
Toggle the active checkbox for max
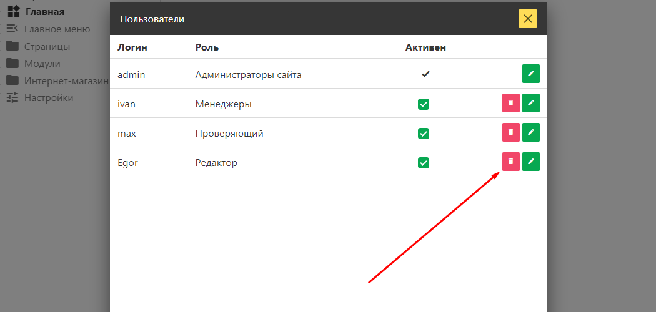424,134
